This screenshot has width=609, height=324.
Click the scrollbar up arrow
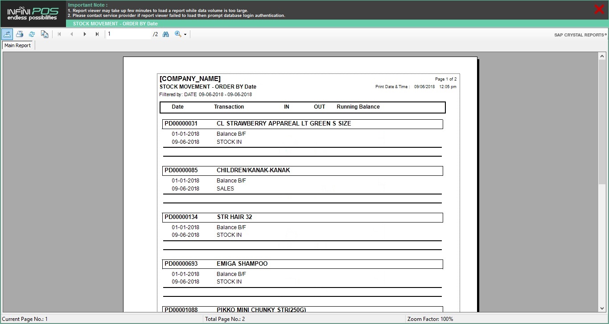point(602,56)
